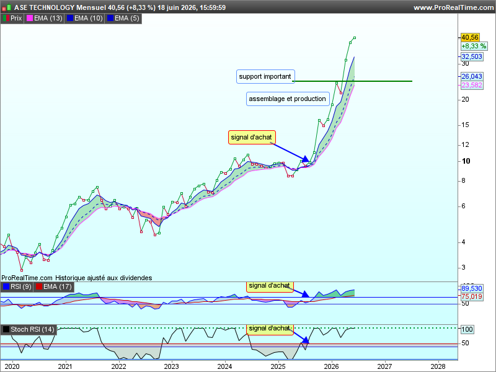Click the EMA value 32,503 on price axis
This screenshot has width=496, height=372.
click(472, 56)
